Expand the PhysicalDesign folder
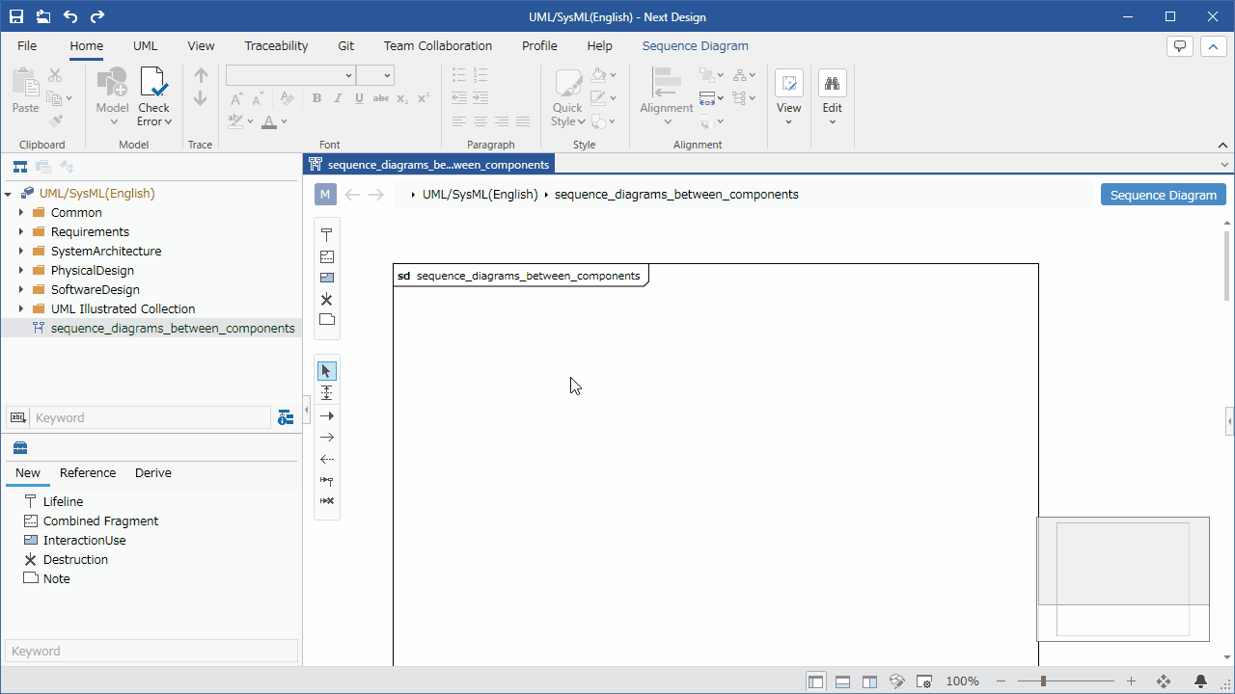Viewport: 1235px width, 694px height. 21,270
